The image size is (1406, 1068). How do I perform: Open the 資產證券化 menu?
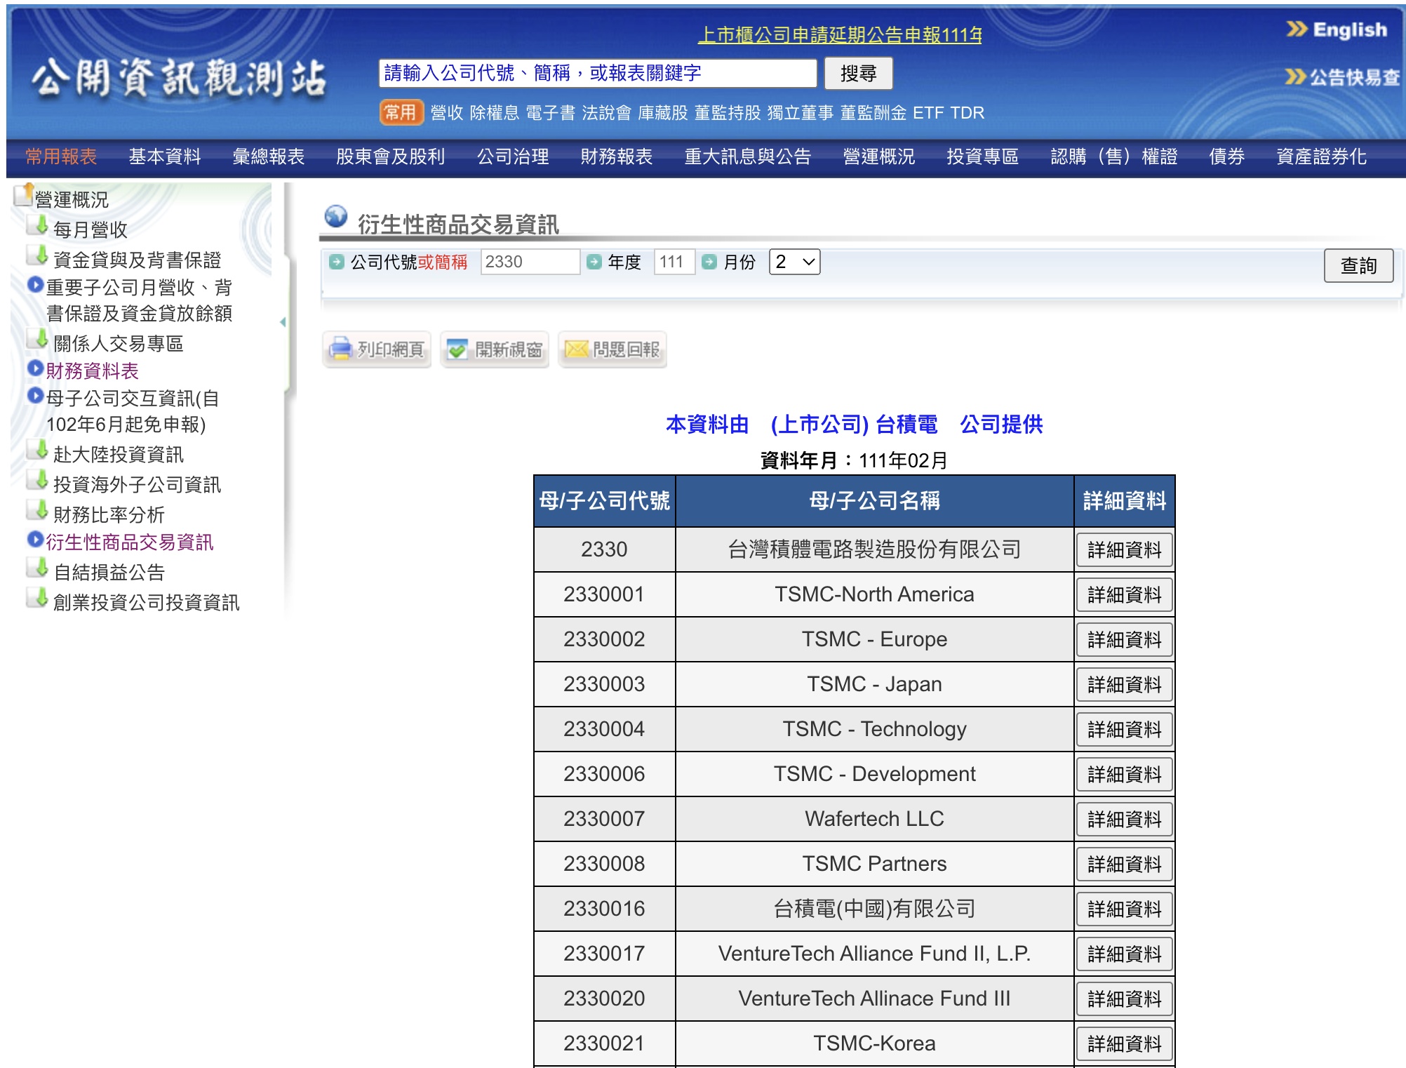tap(1322, 156)
